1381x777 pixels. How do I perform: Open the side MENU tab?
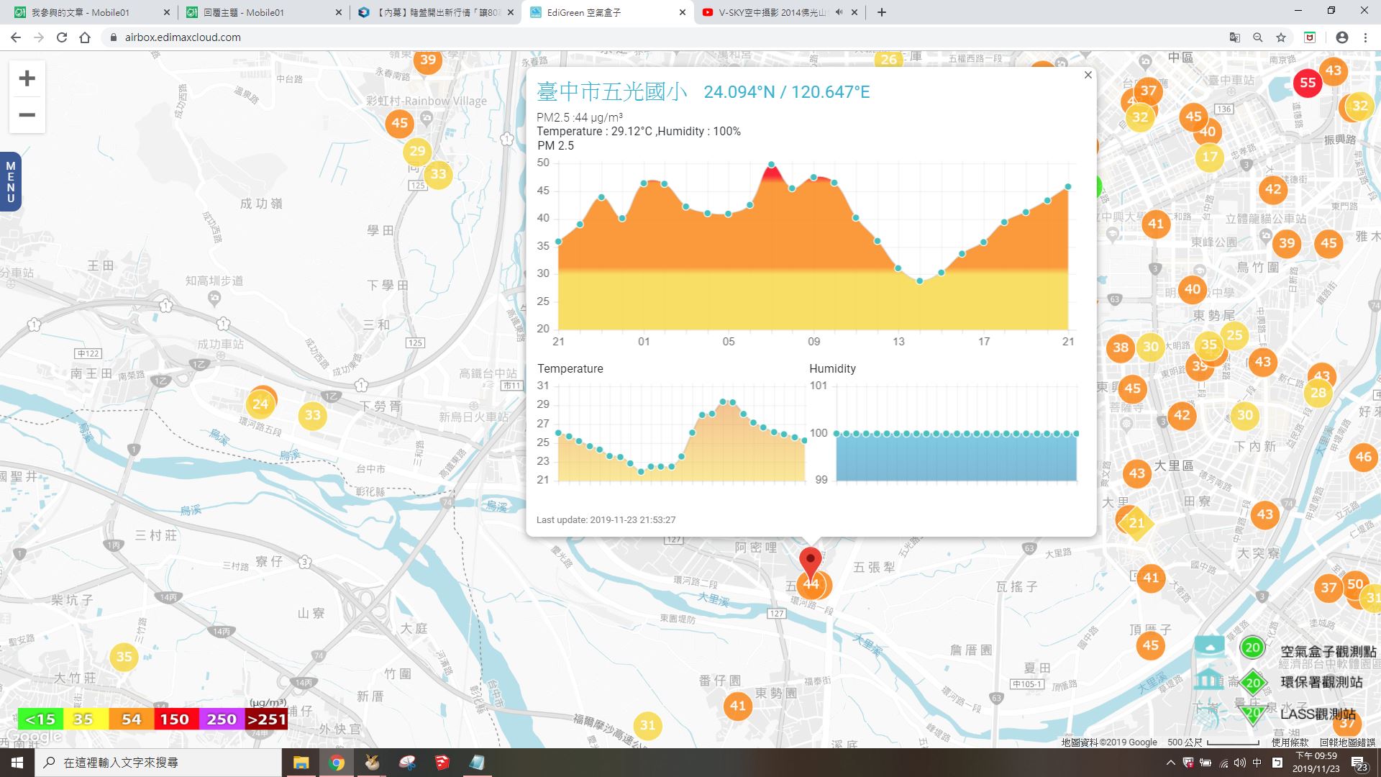[10, 181]
